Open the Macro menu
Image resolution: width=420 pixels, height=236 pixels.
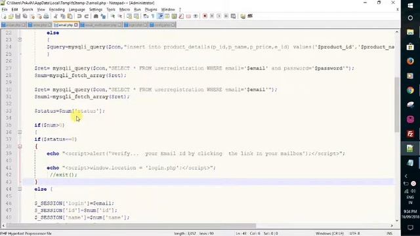tap(125, 9)
